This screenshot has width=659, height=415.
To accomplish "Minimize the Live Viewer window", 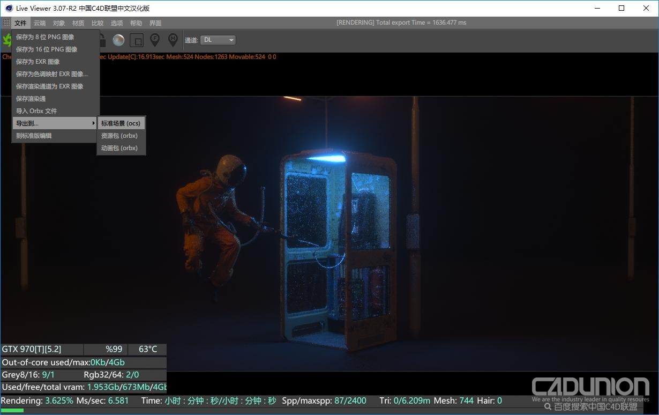I will click(x=597, y=8).
